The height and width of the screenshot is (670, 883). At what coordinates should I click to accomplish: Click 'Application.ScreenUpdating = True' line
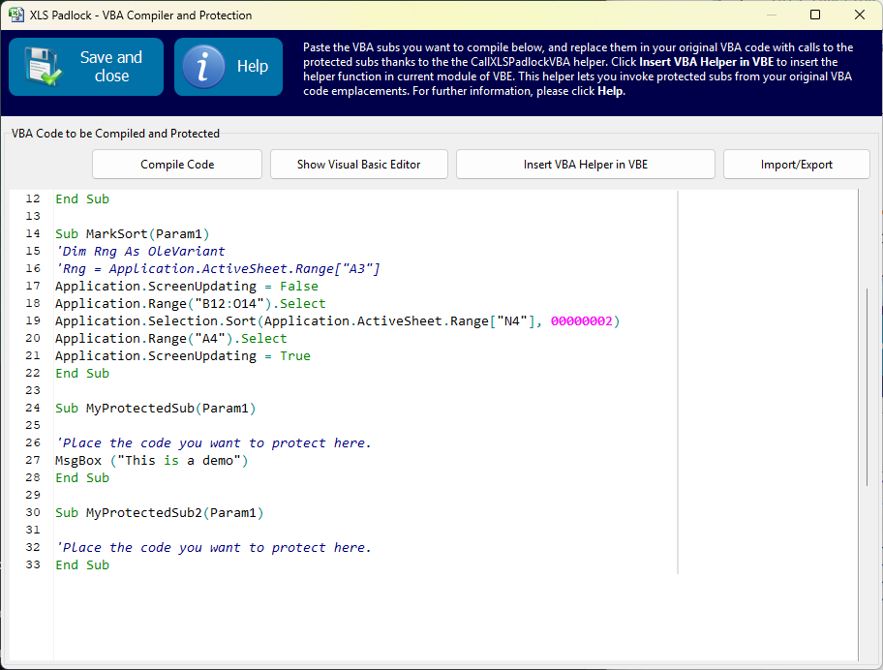click(x=182, y=356)
